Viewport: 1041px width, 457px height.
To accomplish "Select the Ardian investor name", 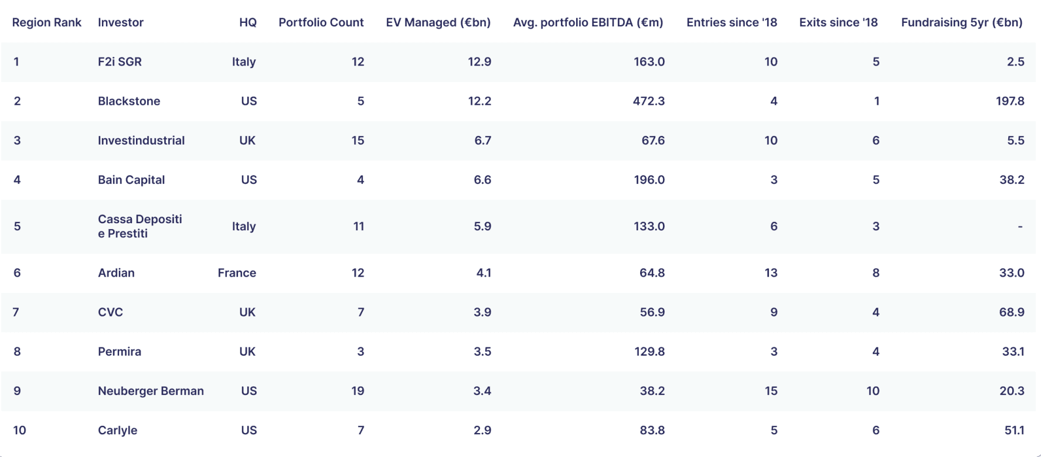I will tap(116, 272).
